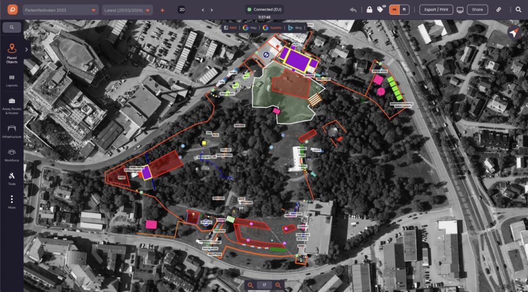
Task: Switch units to feet (ft)
Action: click(404, 9)
